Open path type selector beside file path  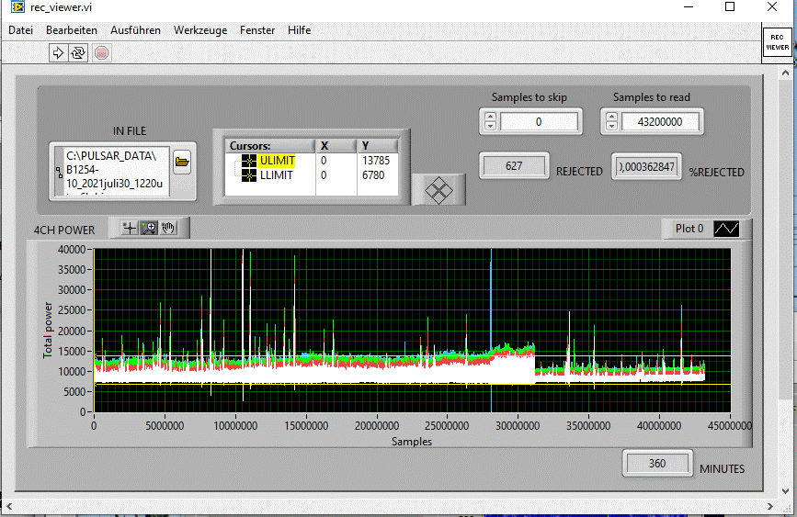point(59,172)
